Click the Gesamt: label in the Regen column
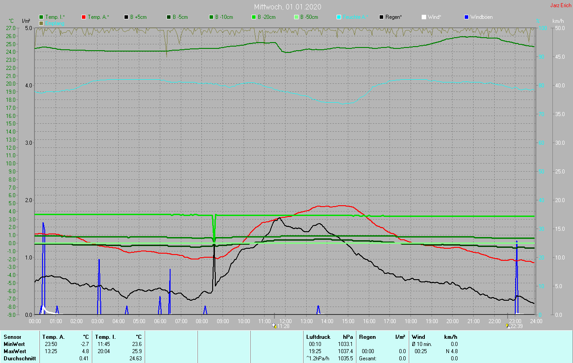The height and width of the screenshot is (363, 573). (368, 358)
